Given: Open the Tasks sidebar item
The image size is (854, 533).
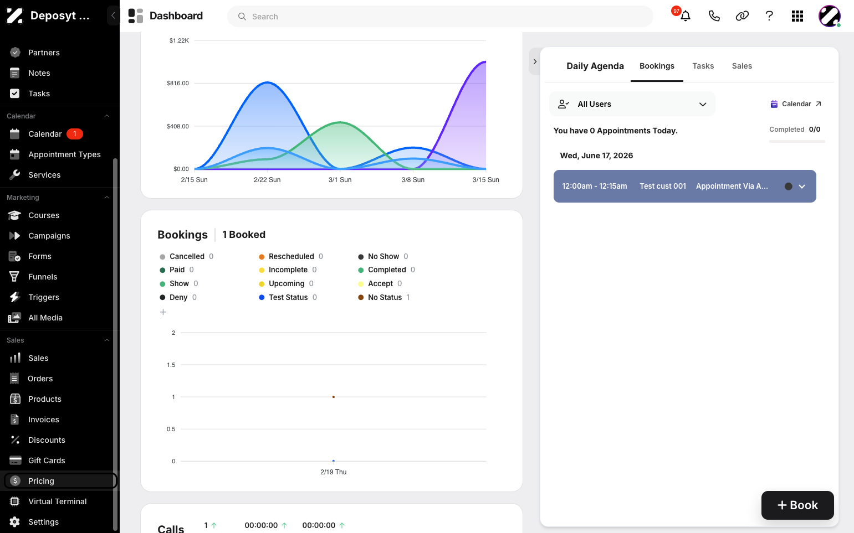Looking at the screenshot, I should (x=39, y=94).
